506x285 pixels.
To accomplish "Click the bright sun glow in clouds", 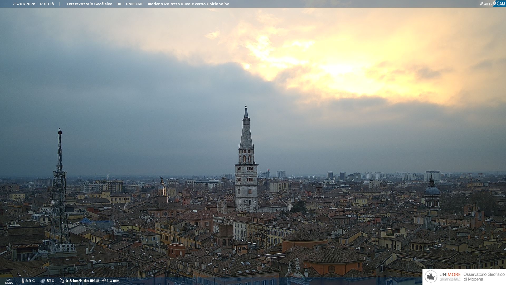I will point(337,69).
